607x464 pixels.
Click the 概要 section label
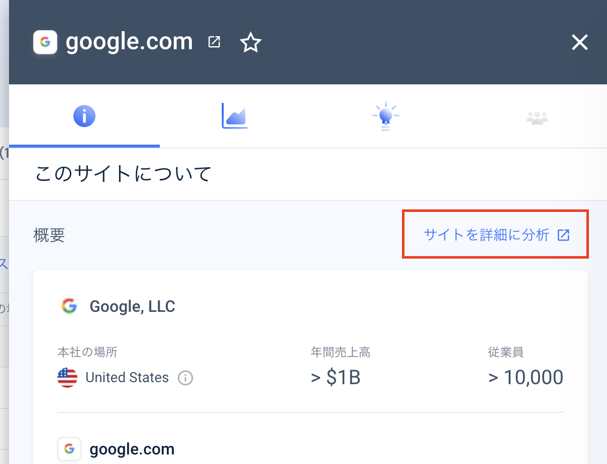click(49, 235)
